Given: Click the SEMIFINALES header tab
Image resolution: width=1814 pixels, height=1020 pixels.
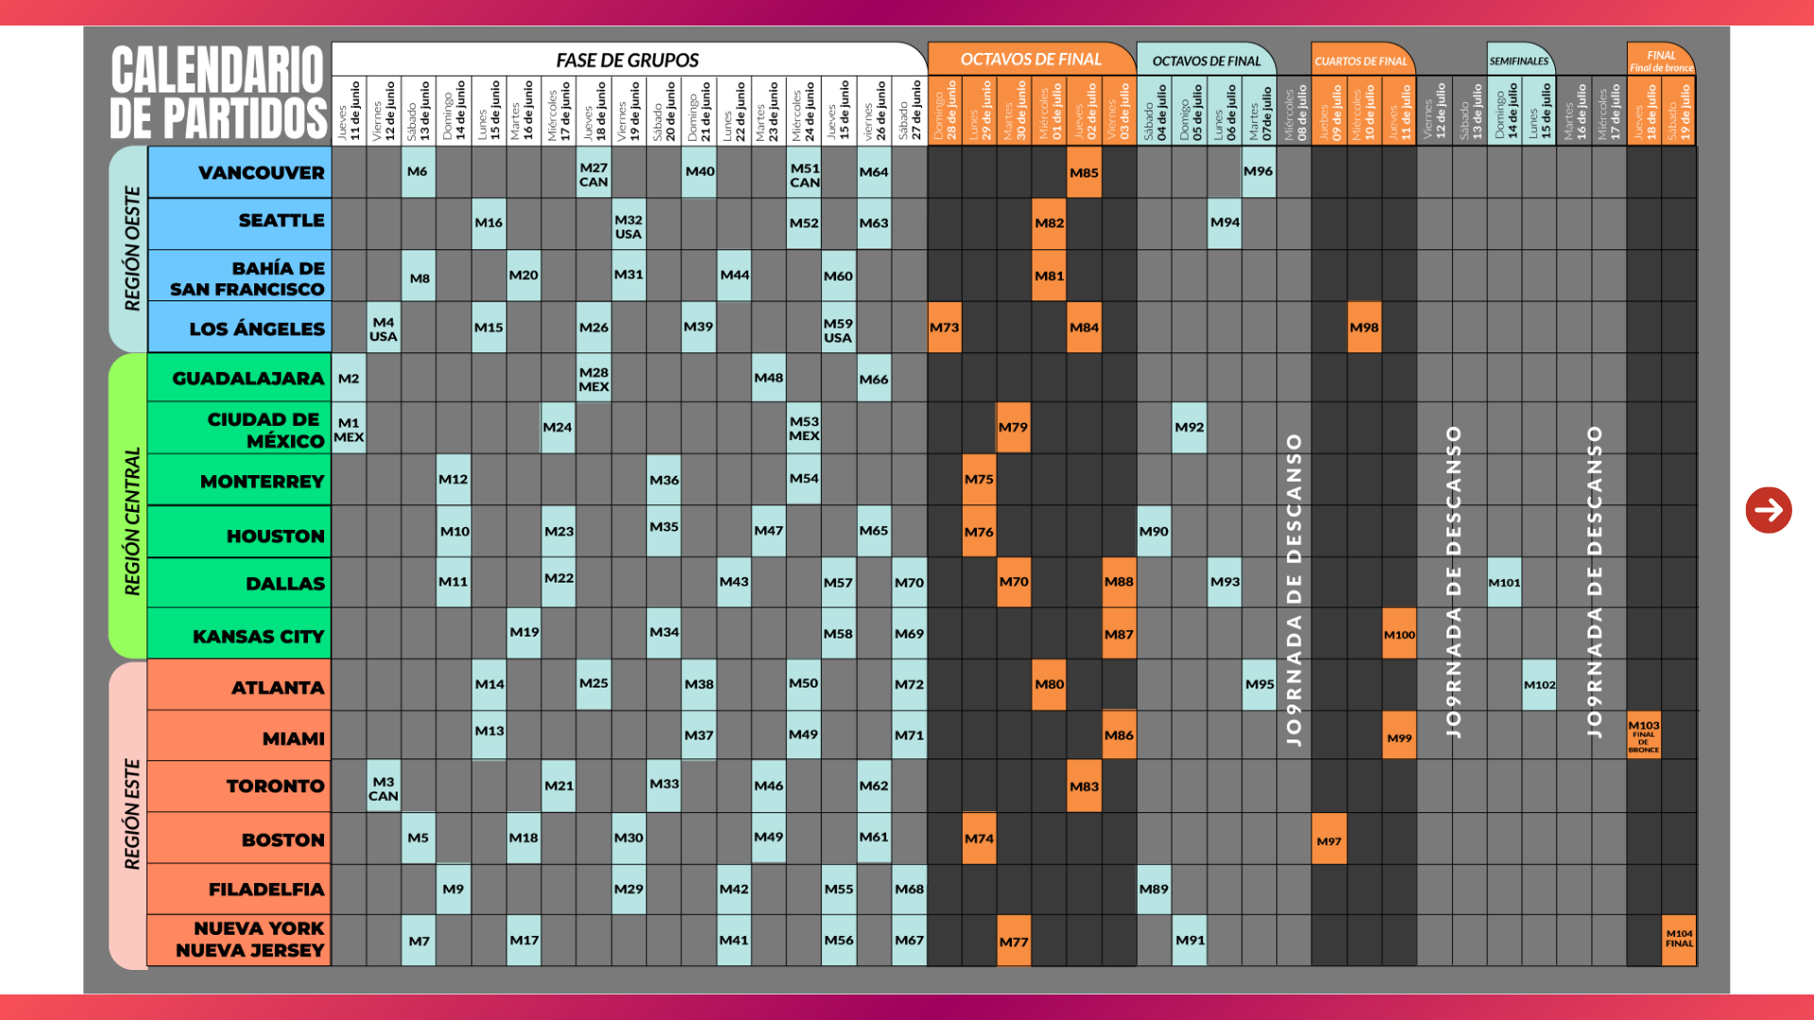Looking at the screenshot, I should [1518, 61].
